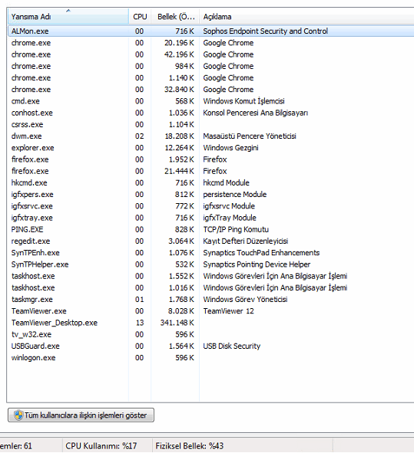414x453 pixels.
Task: Select the USBGuard.exe process
Action: [x=210, y=346]
